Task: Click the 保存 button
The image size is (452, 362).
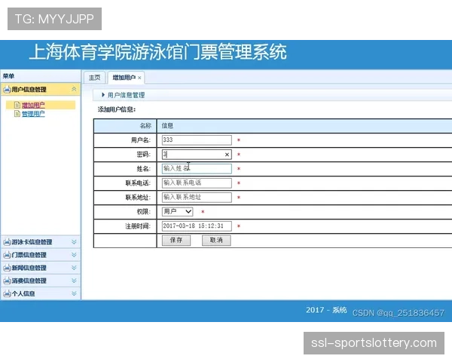Action: [x=176, y=241]
